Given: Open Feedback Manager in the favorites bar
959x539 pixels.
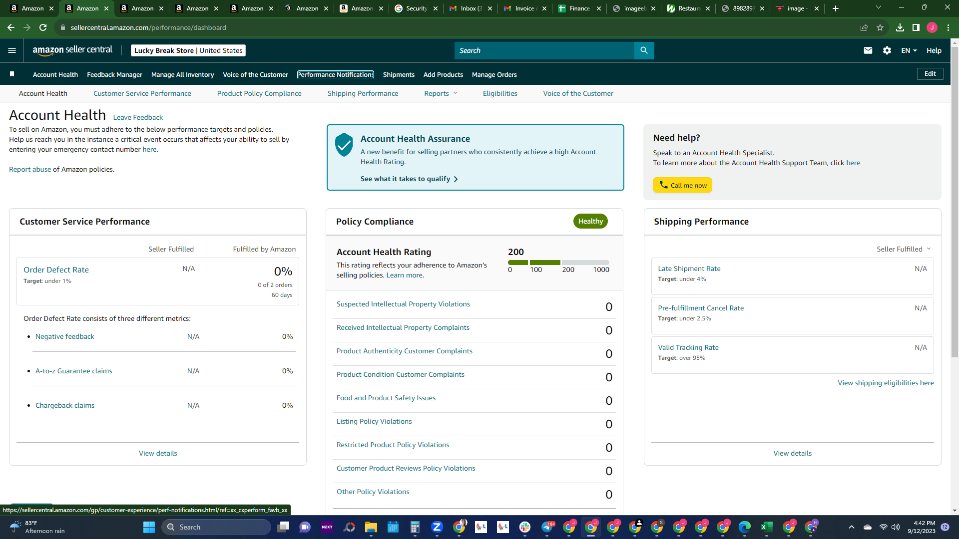Looking at the screenshot, I should tap(114, 74).
